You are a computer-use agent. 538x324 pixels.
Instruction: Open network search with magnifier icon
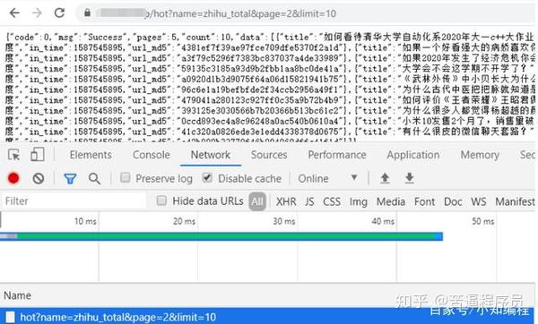coord(94,179)
